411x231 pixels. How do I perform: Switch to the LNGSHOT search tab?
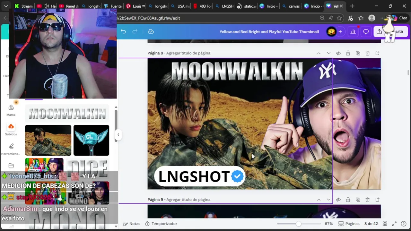point(225,6)
